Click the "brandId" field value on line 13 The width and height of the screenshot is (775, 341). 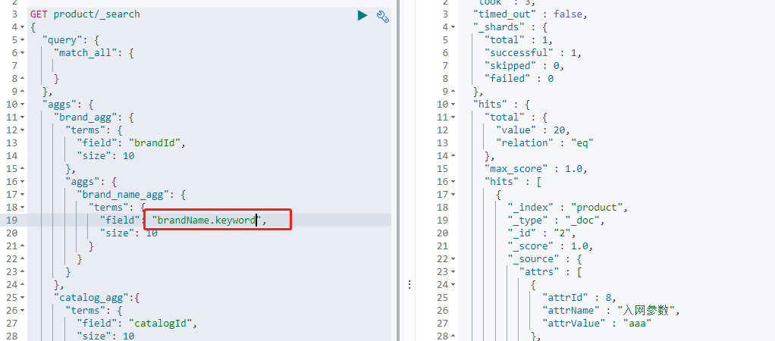(156, 142)
